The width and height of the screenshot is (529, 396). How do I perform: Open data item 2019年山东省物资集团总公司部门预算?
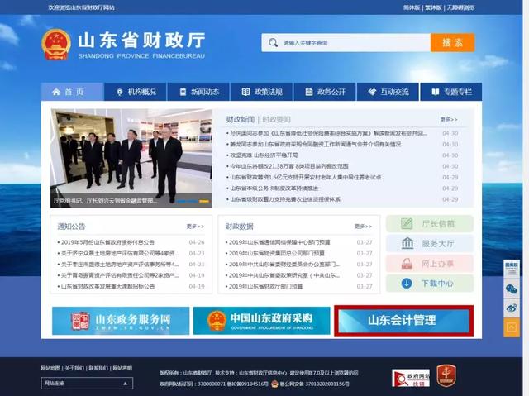277,253
